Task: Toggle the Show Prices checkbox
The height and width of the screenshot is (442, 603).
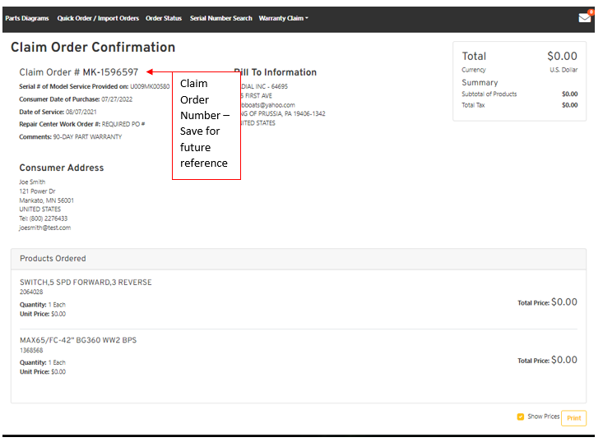Action: pos(520,417)
